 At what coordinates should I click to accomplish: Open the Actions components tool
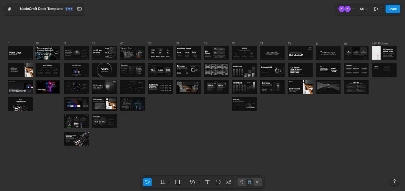(229, 182)
